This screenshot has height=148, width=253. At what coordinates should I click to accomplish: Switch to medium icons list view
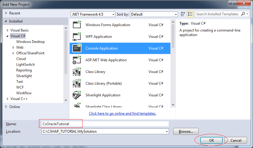pyautogui.click(x=190, y=14)
